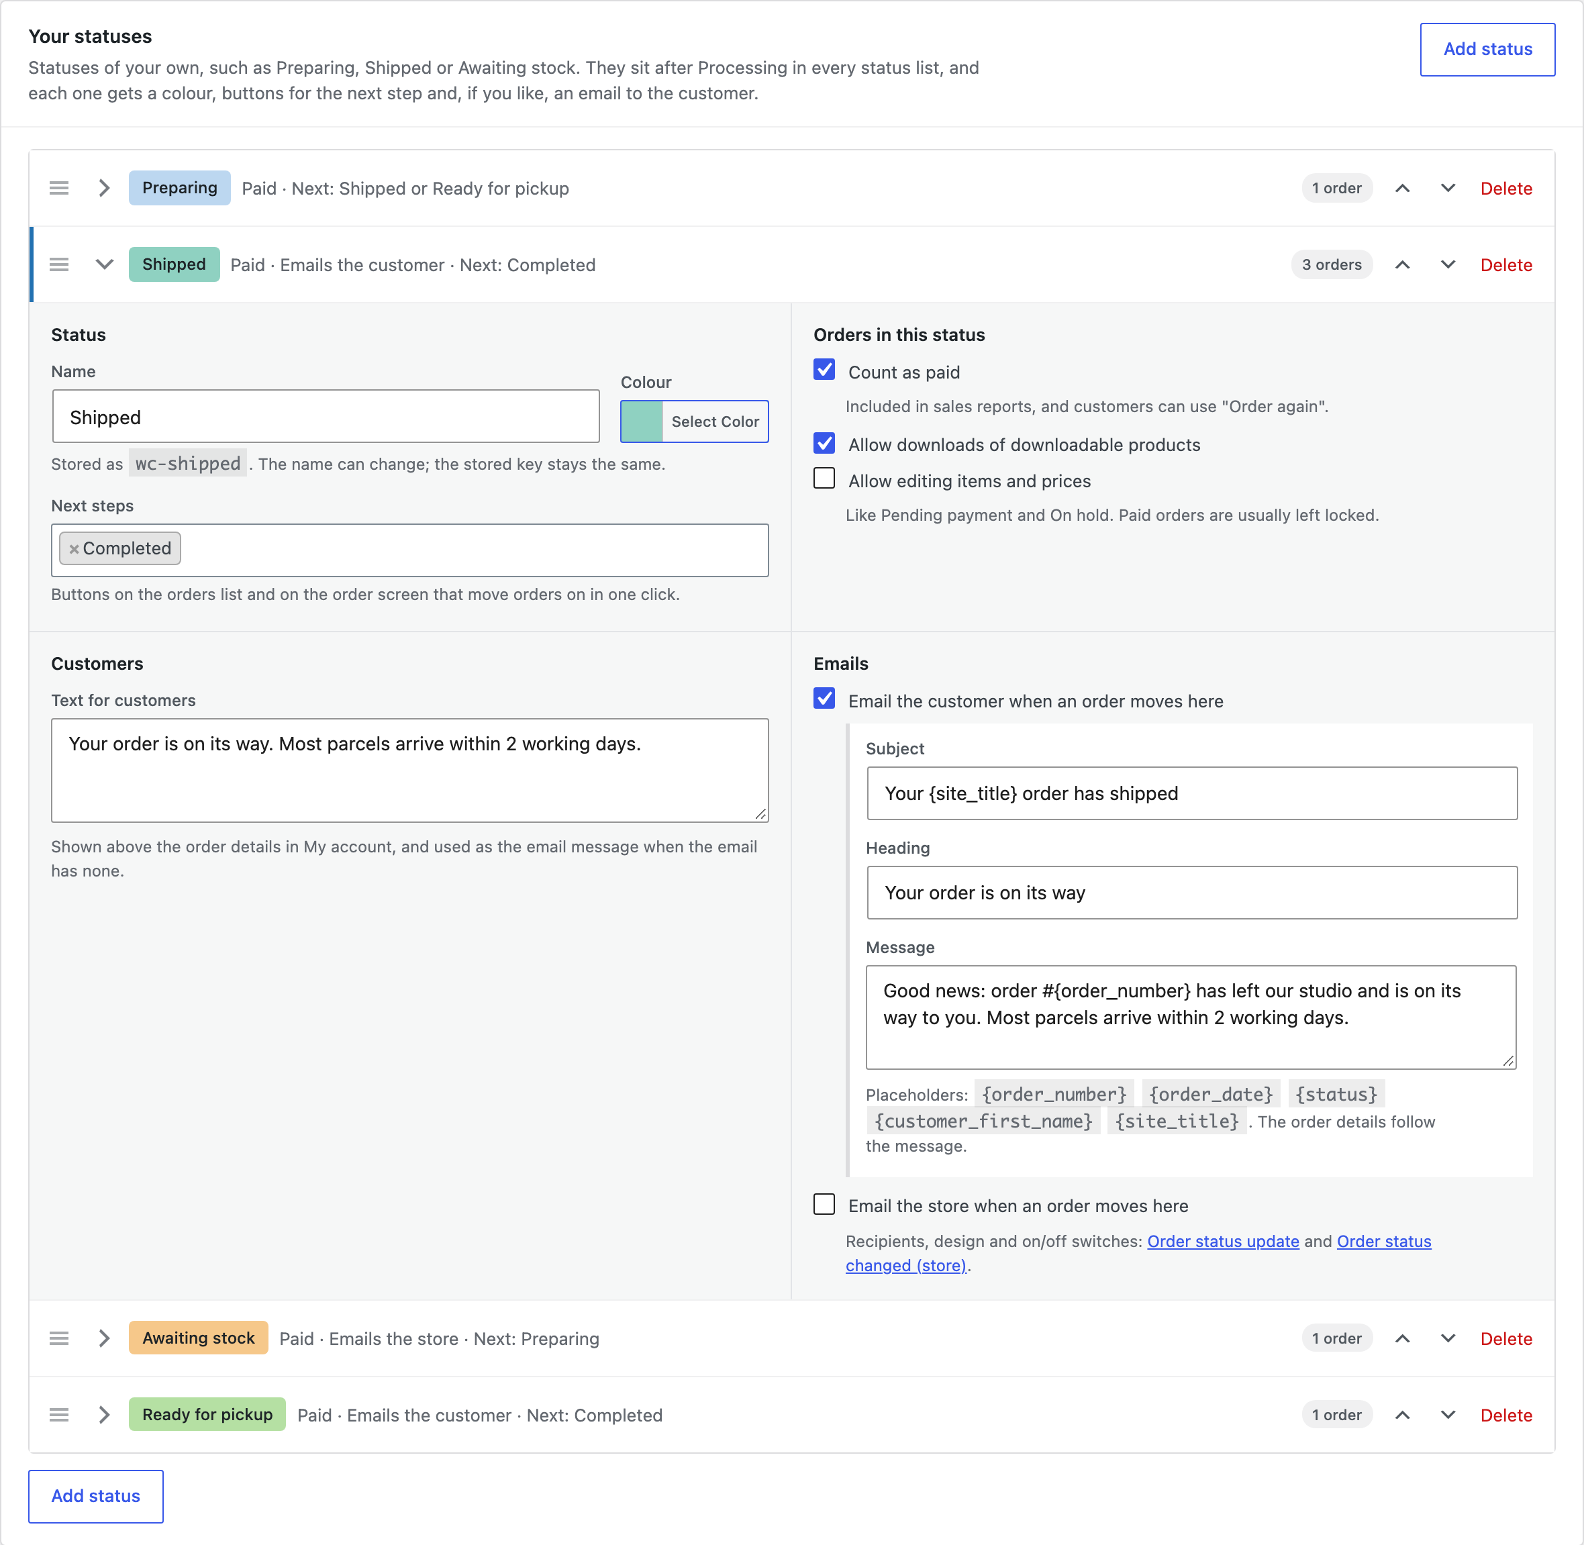
Task: Grab the drag handle of Preparing row
Action: click(59, 188)
